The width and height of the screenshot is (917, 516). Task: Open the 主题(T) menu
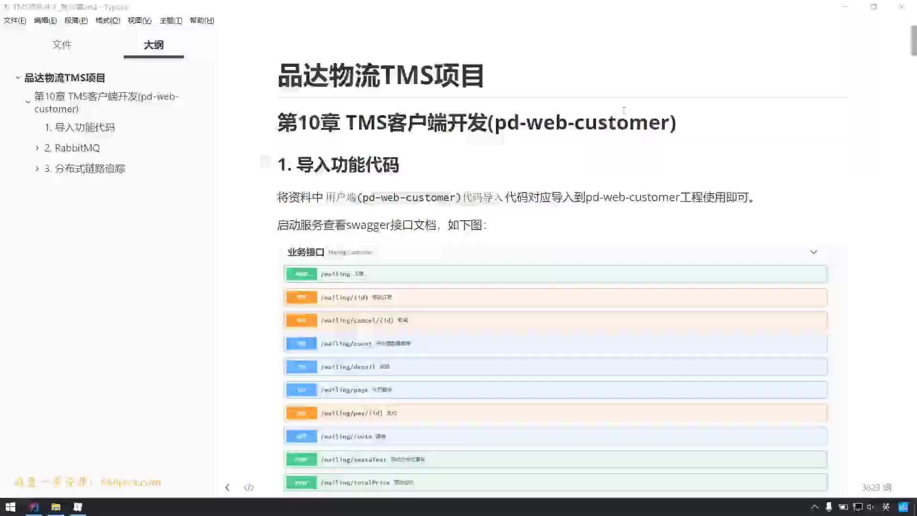[171, 21]
